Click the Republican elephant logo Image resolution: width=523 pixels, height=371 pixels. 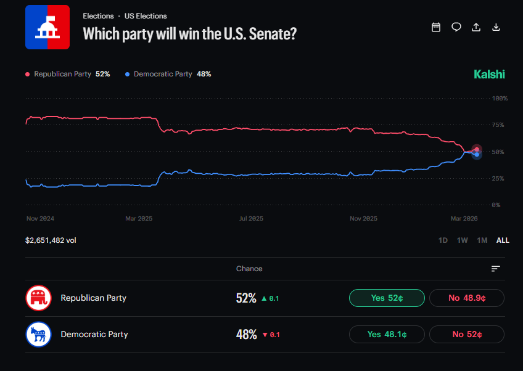38,298
